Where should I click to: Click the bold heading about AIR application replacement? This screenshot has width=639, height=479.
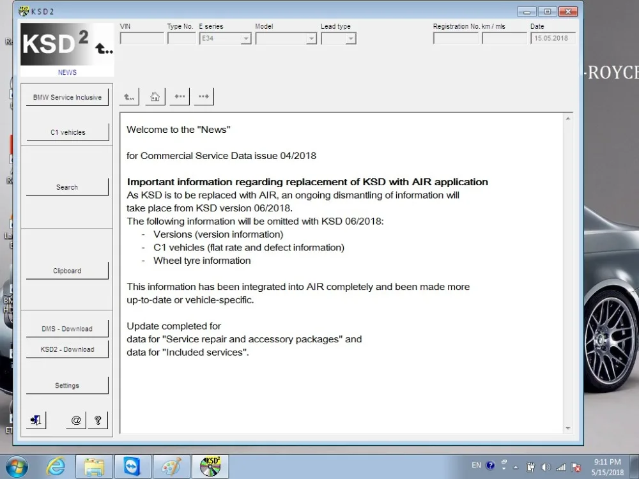click(307, 181)
